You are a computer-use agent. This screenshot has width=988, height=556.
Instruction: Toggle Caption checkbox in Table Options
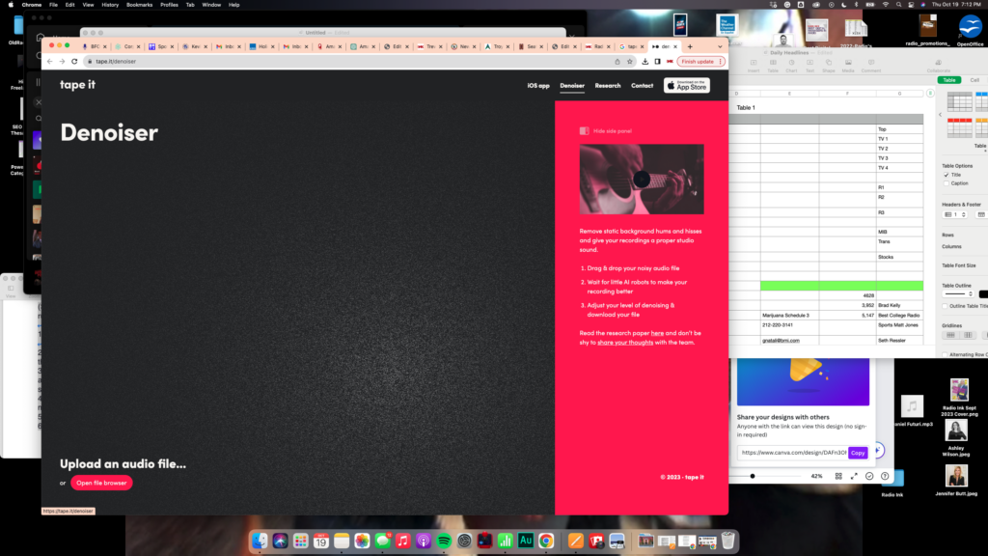click(x=947, y=183)
